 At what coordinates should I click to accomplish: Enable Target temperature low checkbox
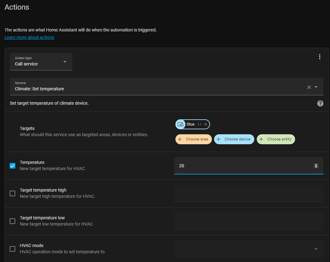click(x=12, y=221)
